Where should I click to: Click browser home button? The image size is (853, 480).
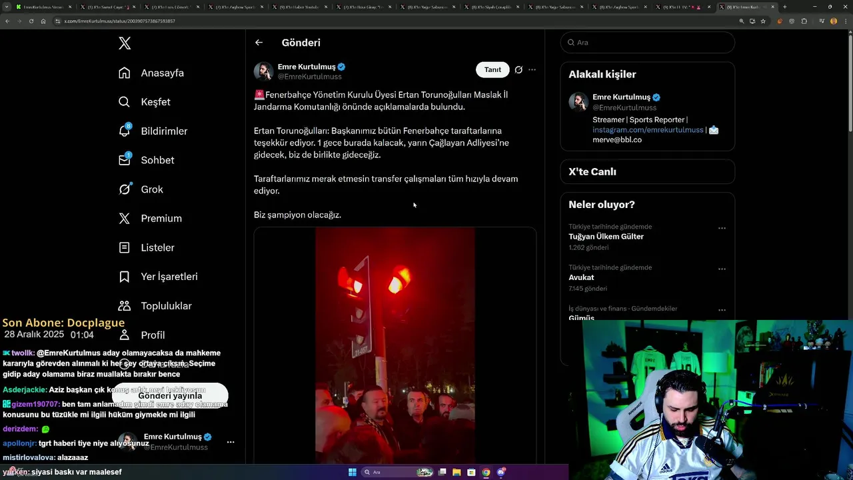pyautogui.click(x=43, y=21)
